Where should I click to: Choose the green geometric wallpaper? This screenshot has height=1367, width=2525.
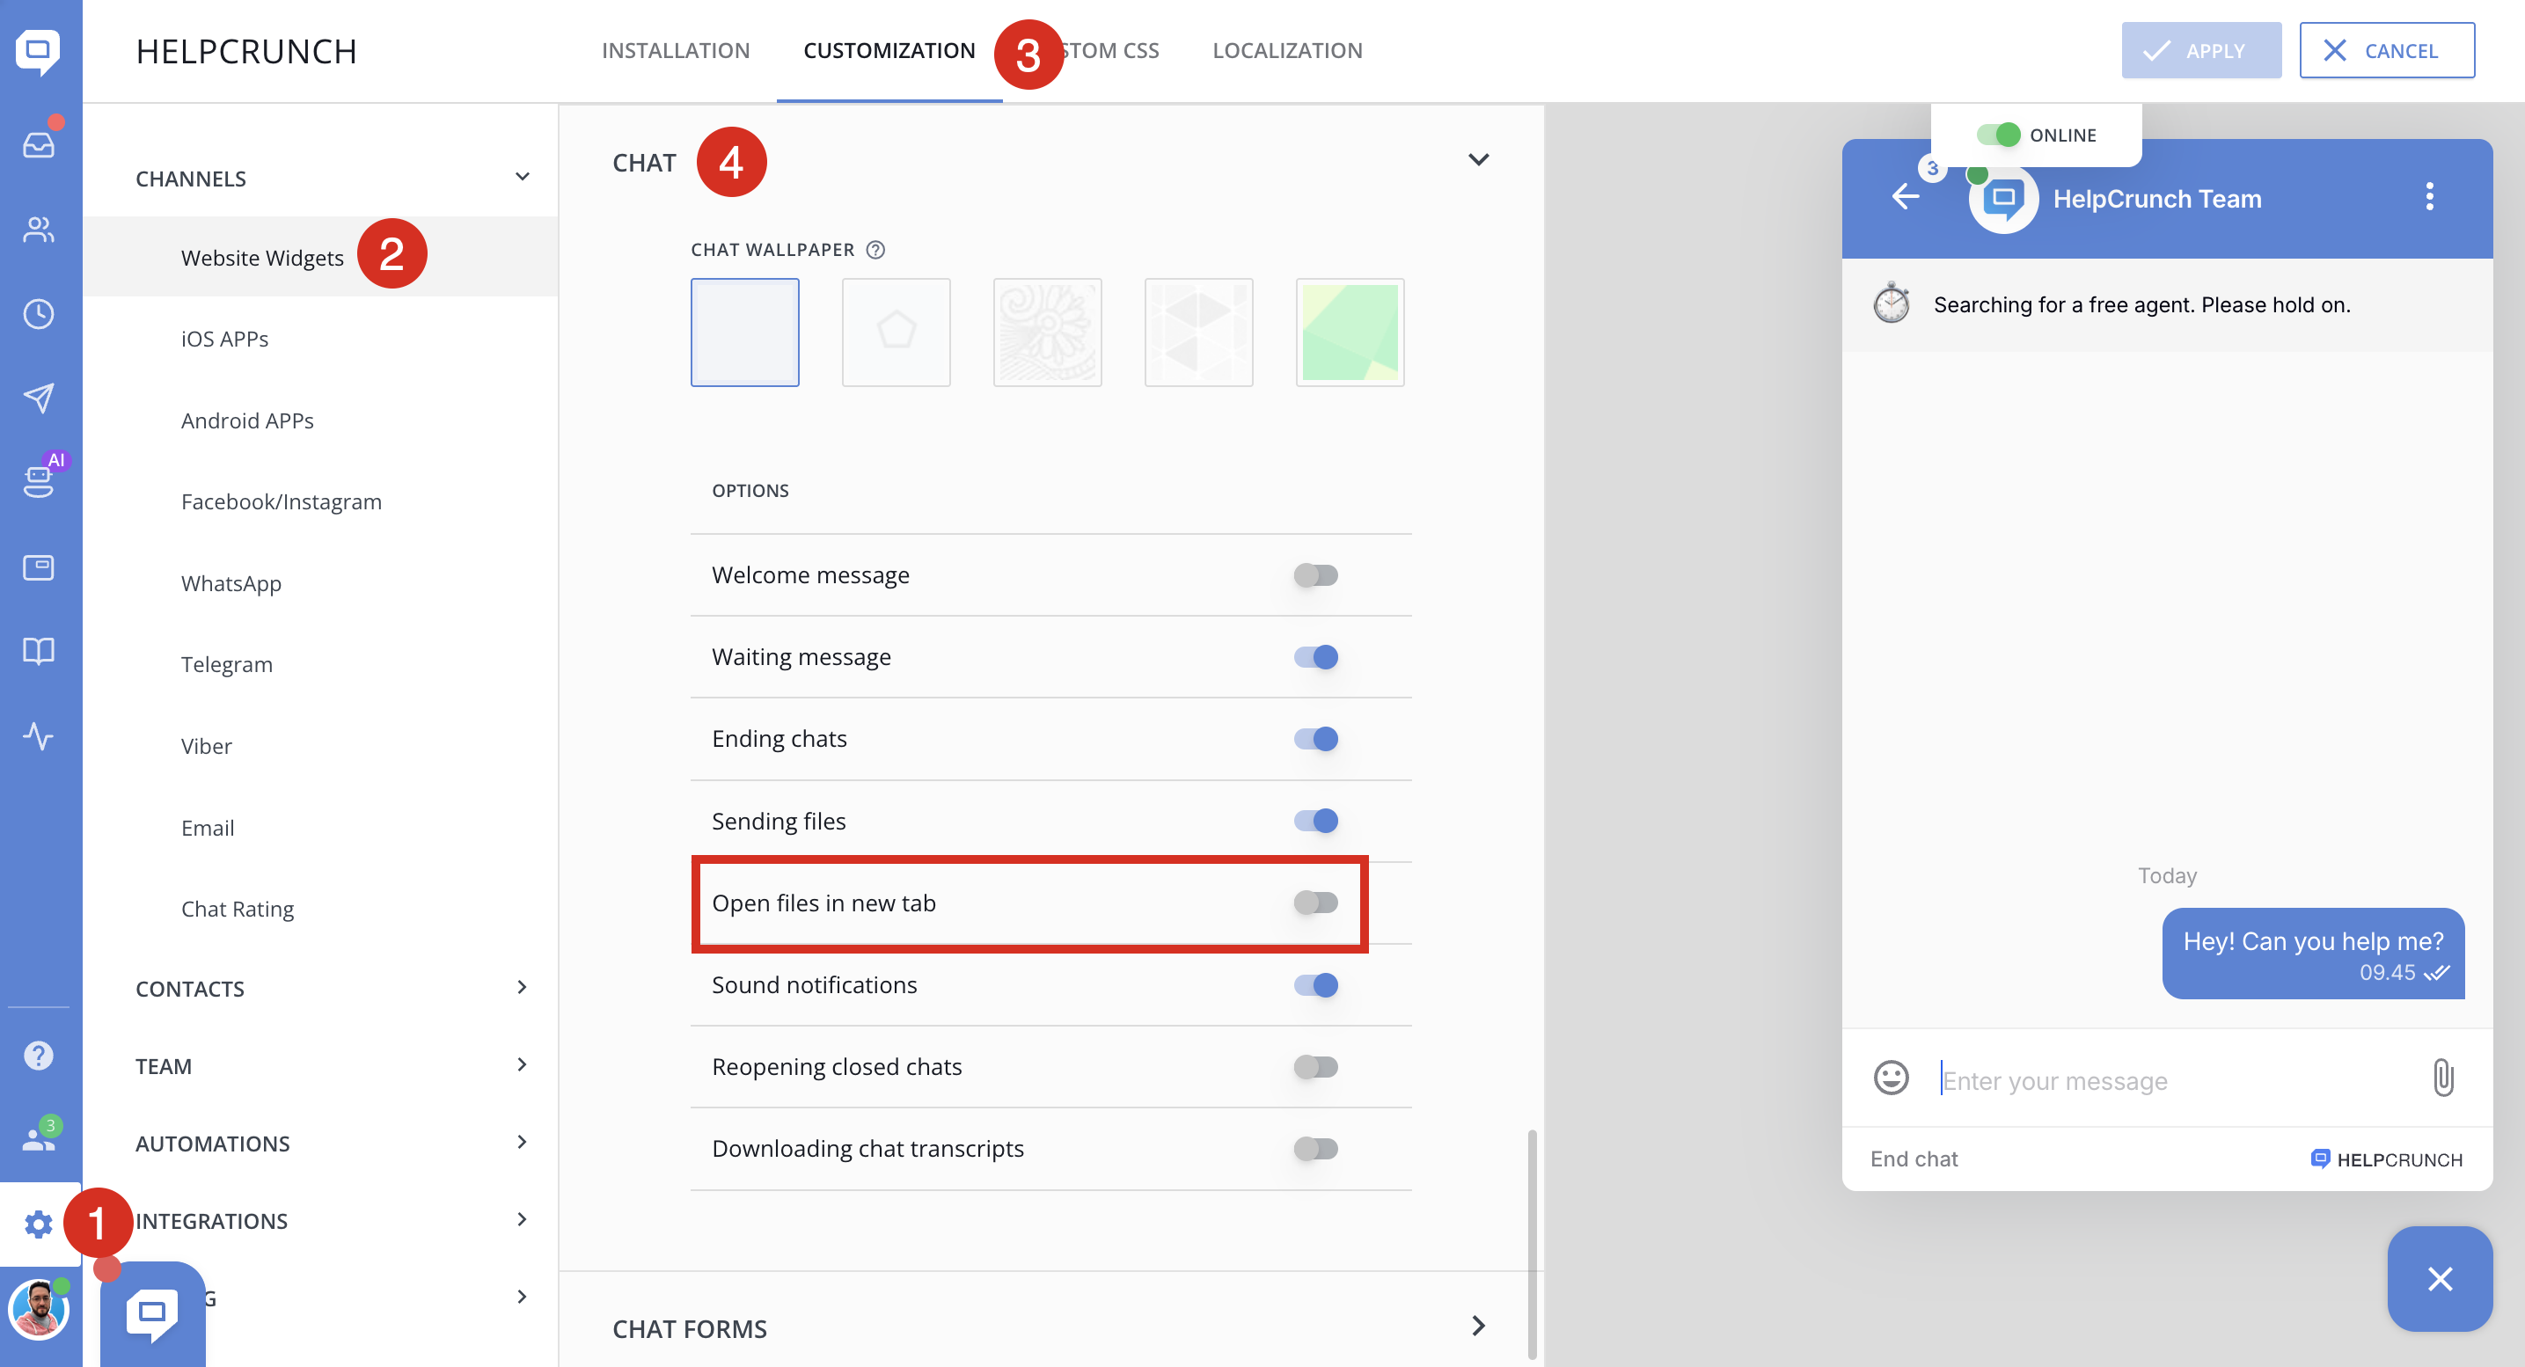(1350, 333)
